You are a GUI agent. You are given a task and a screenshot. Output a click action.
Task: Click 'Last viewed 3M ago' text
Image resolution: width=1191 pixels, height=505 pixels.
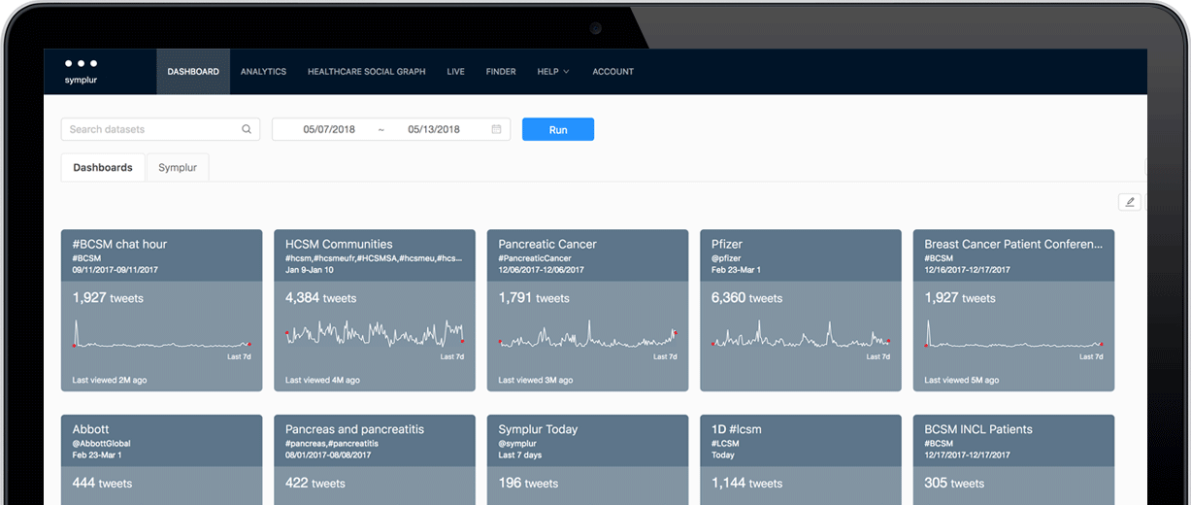pyautogui.click(x=535, y=380)
